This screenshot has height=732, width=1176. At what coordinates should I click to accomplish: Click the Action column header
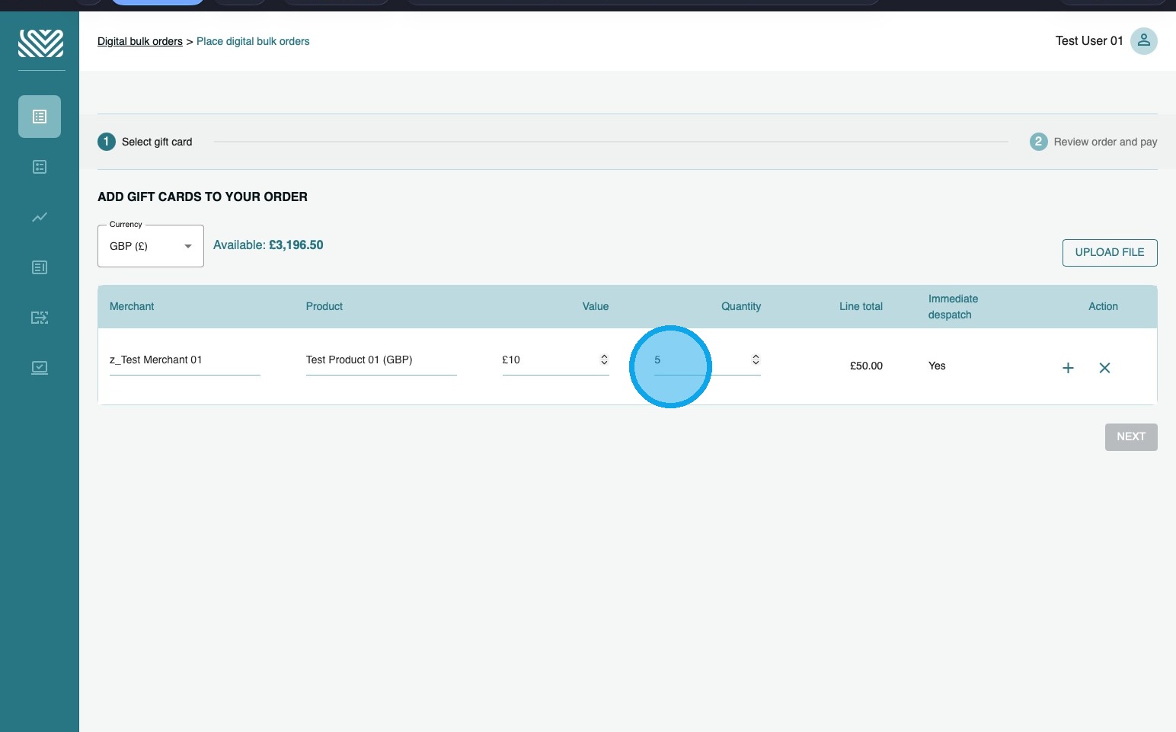[x=1103, y=306]
